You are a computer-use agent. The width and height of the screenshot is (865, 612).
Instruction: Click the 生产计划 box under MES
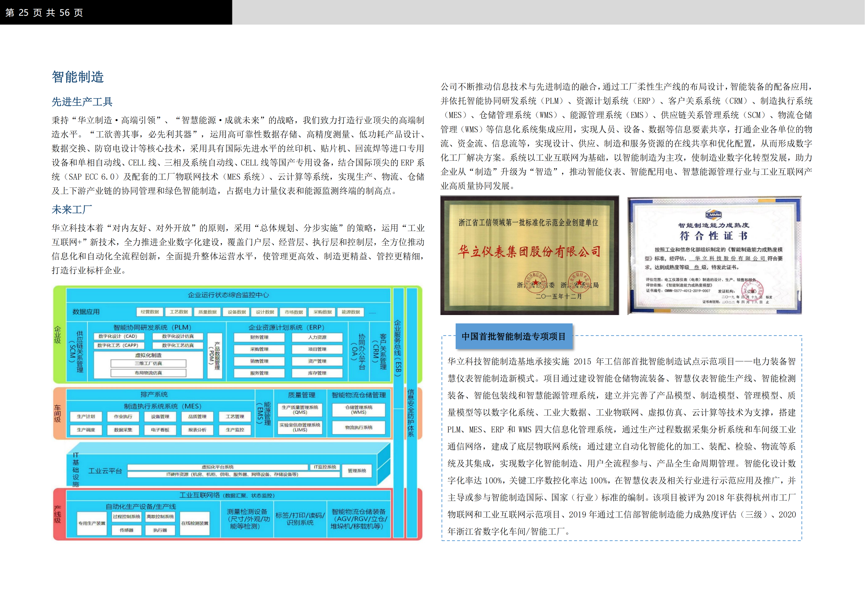point(86,416)
